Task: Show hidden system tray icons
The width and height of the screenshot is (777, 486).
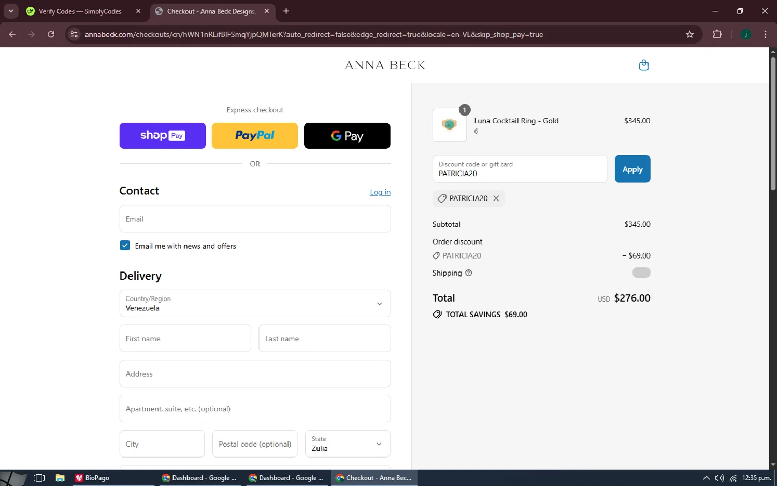Action: pos(706,478)
